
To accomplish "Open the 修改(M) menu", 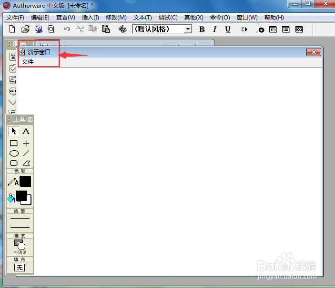I will (x=116, y=18).
